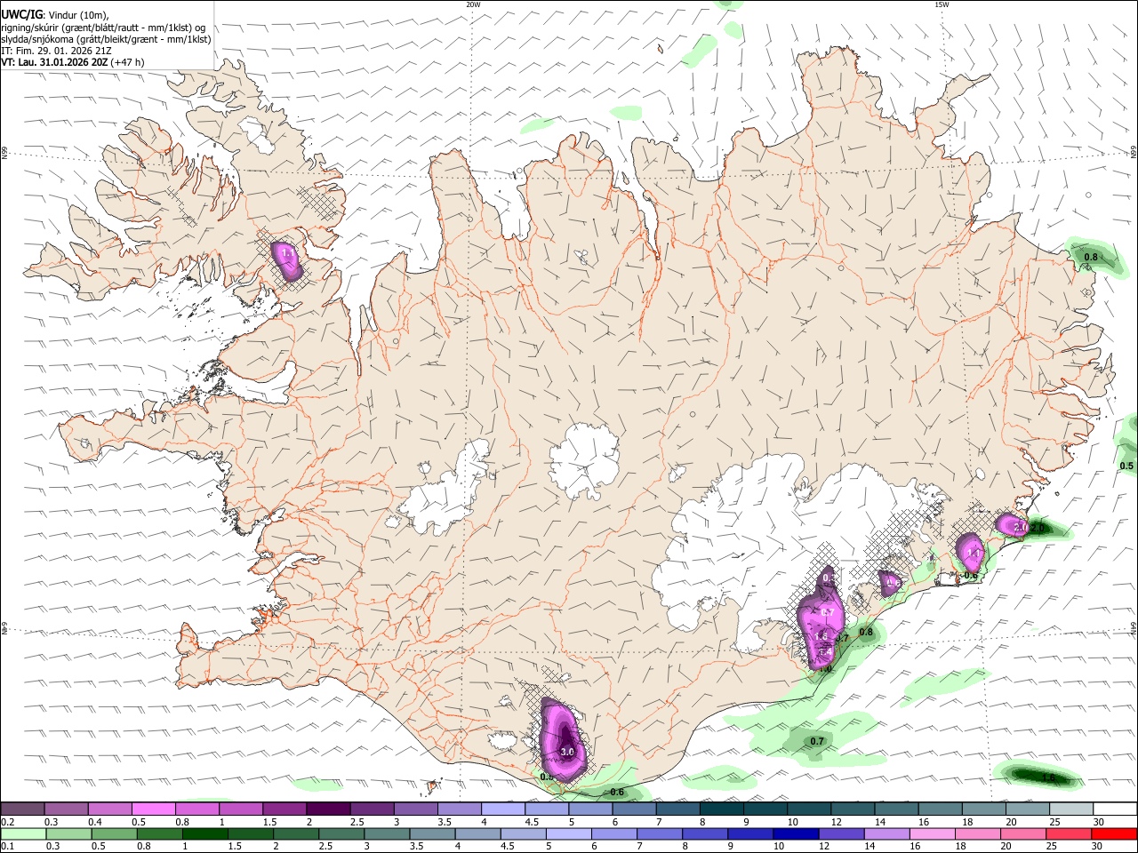
Task: Click the grey-purple 0.2 legend swatch
Action: 23,809
